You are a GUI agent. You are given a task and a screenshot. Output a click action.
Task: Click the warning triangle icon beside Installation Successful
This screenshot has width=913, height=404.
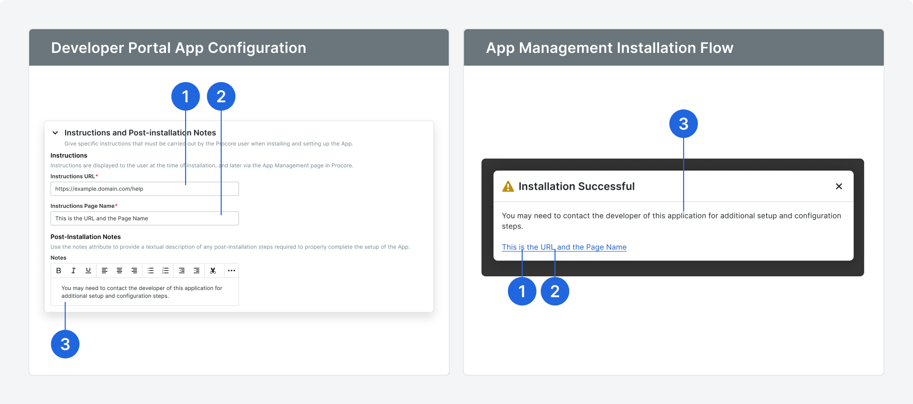click(x=508, y=186)
